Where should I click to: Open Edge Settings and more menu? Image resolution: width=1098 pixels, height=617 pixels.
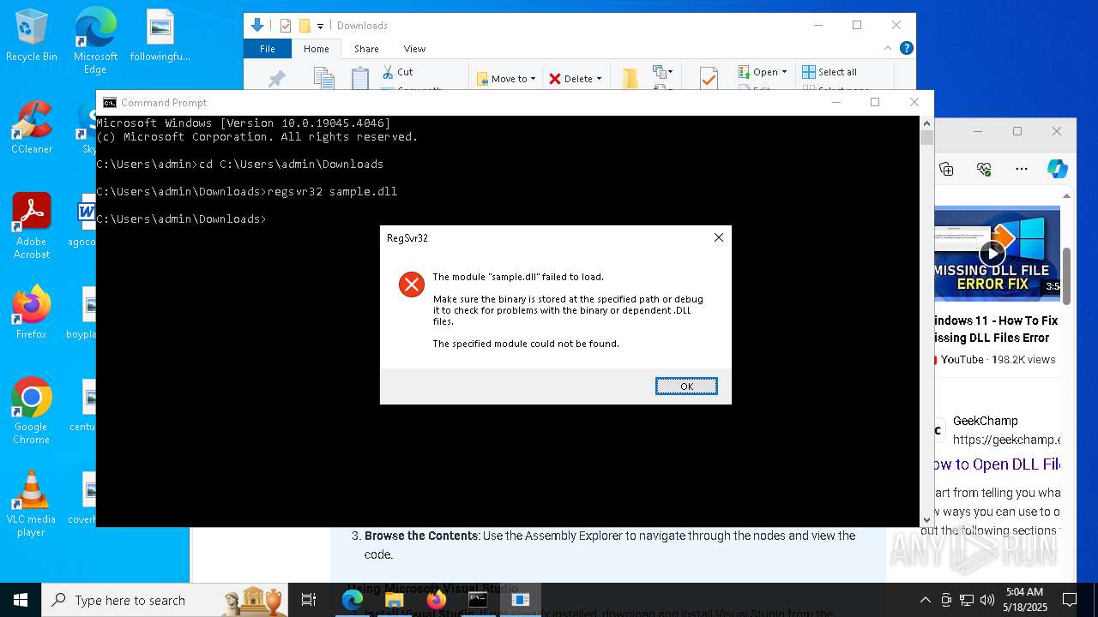(x=1021, y=169)
